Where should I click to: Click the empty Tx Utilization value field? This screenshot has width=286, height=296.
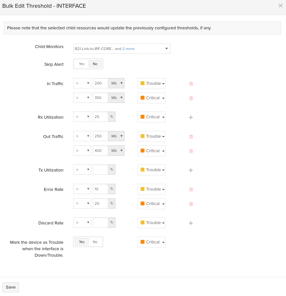pyautogui.click(x=100, y=170)
